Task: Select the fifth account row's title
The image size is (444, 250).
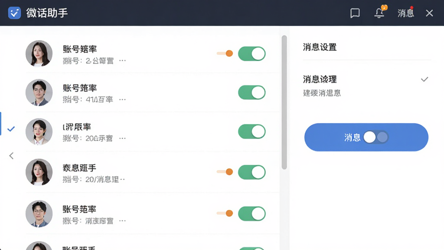Action: [79, 209]
